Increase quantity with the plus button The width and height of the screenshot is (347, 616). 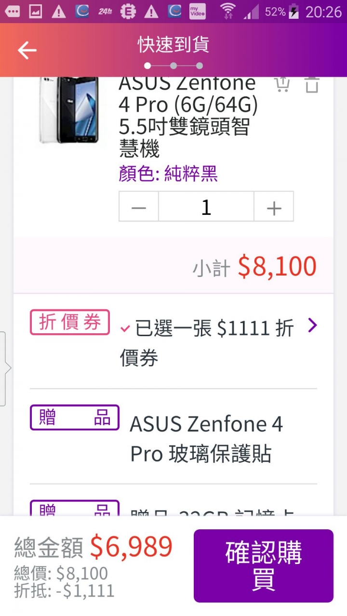274,207
